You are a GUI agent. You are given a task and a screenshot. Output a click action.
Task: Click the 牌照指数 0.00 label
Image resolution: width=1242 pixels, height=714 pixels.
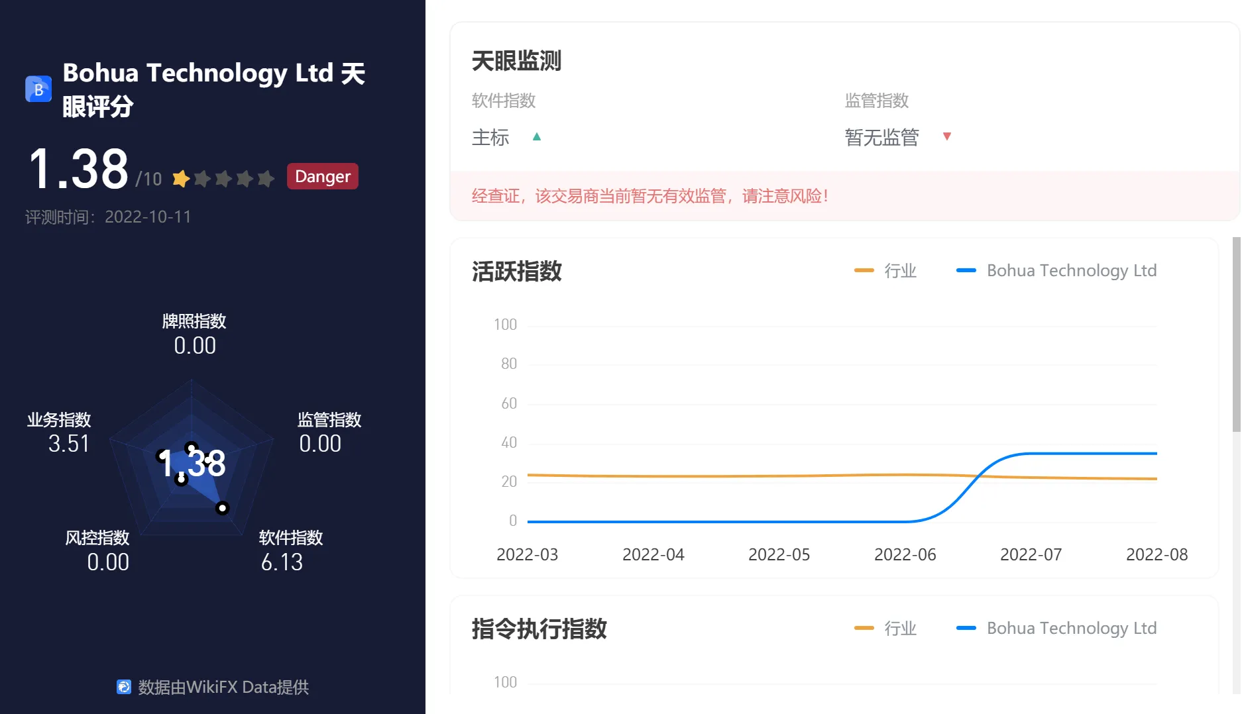(x=194, y=334)
